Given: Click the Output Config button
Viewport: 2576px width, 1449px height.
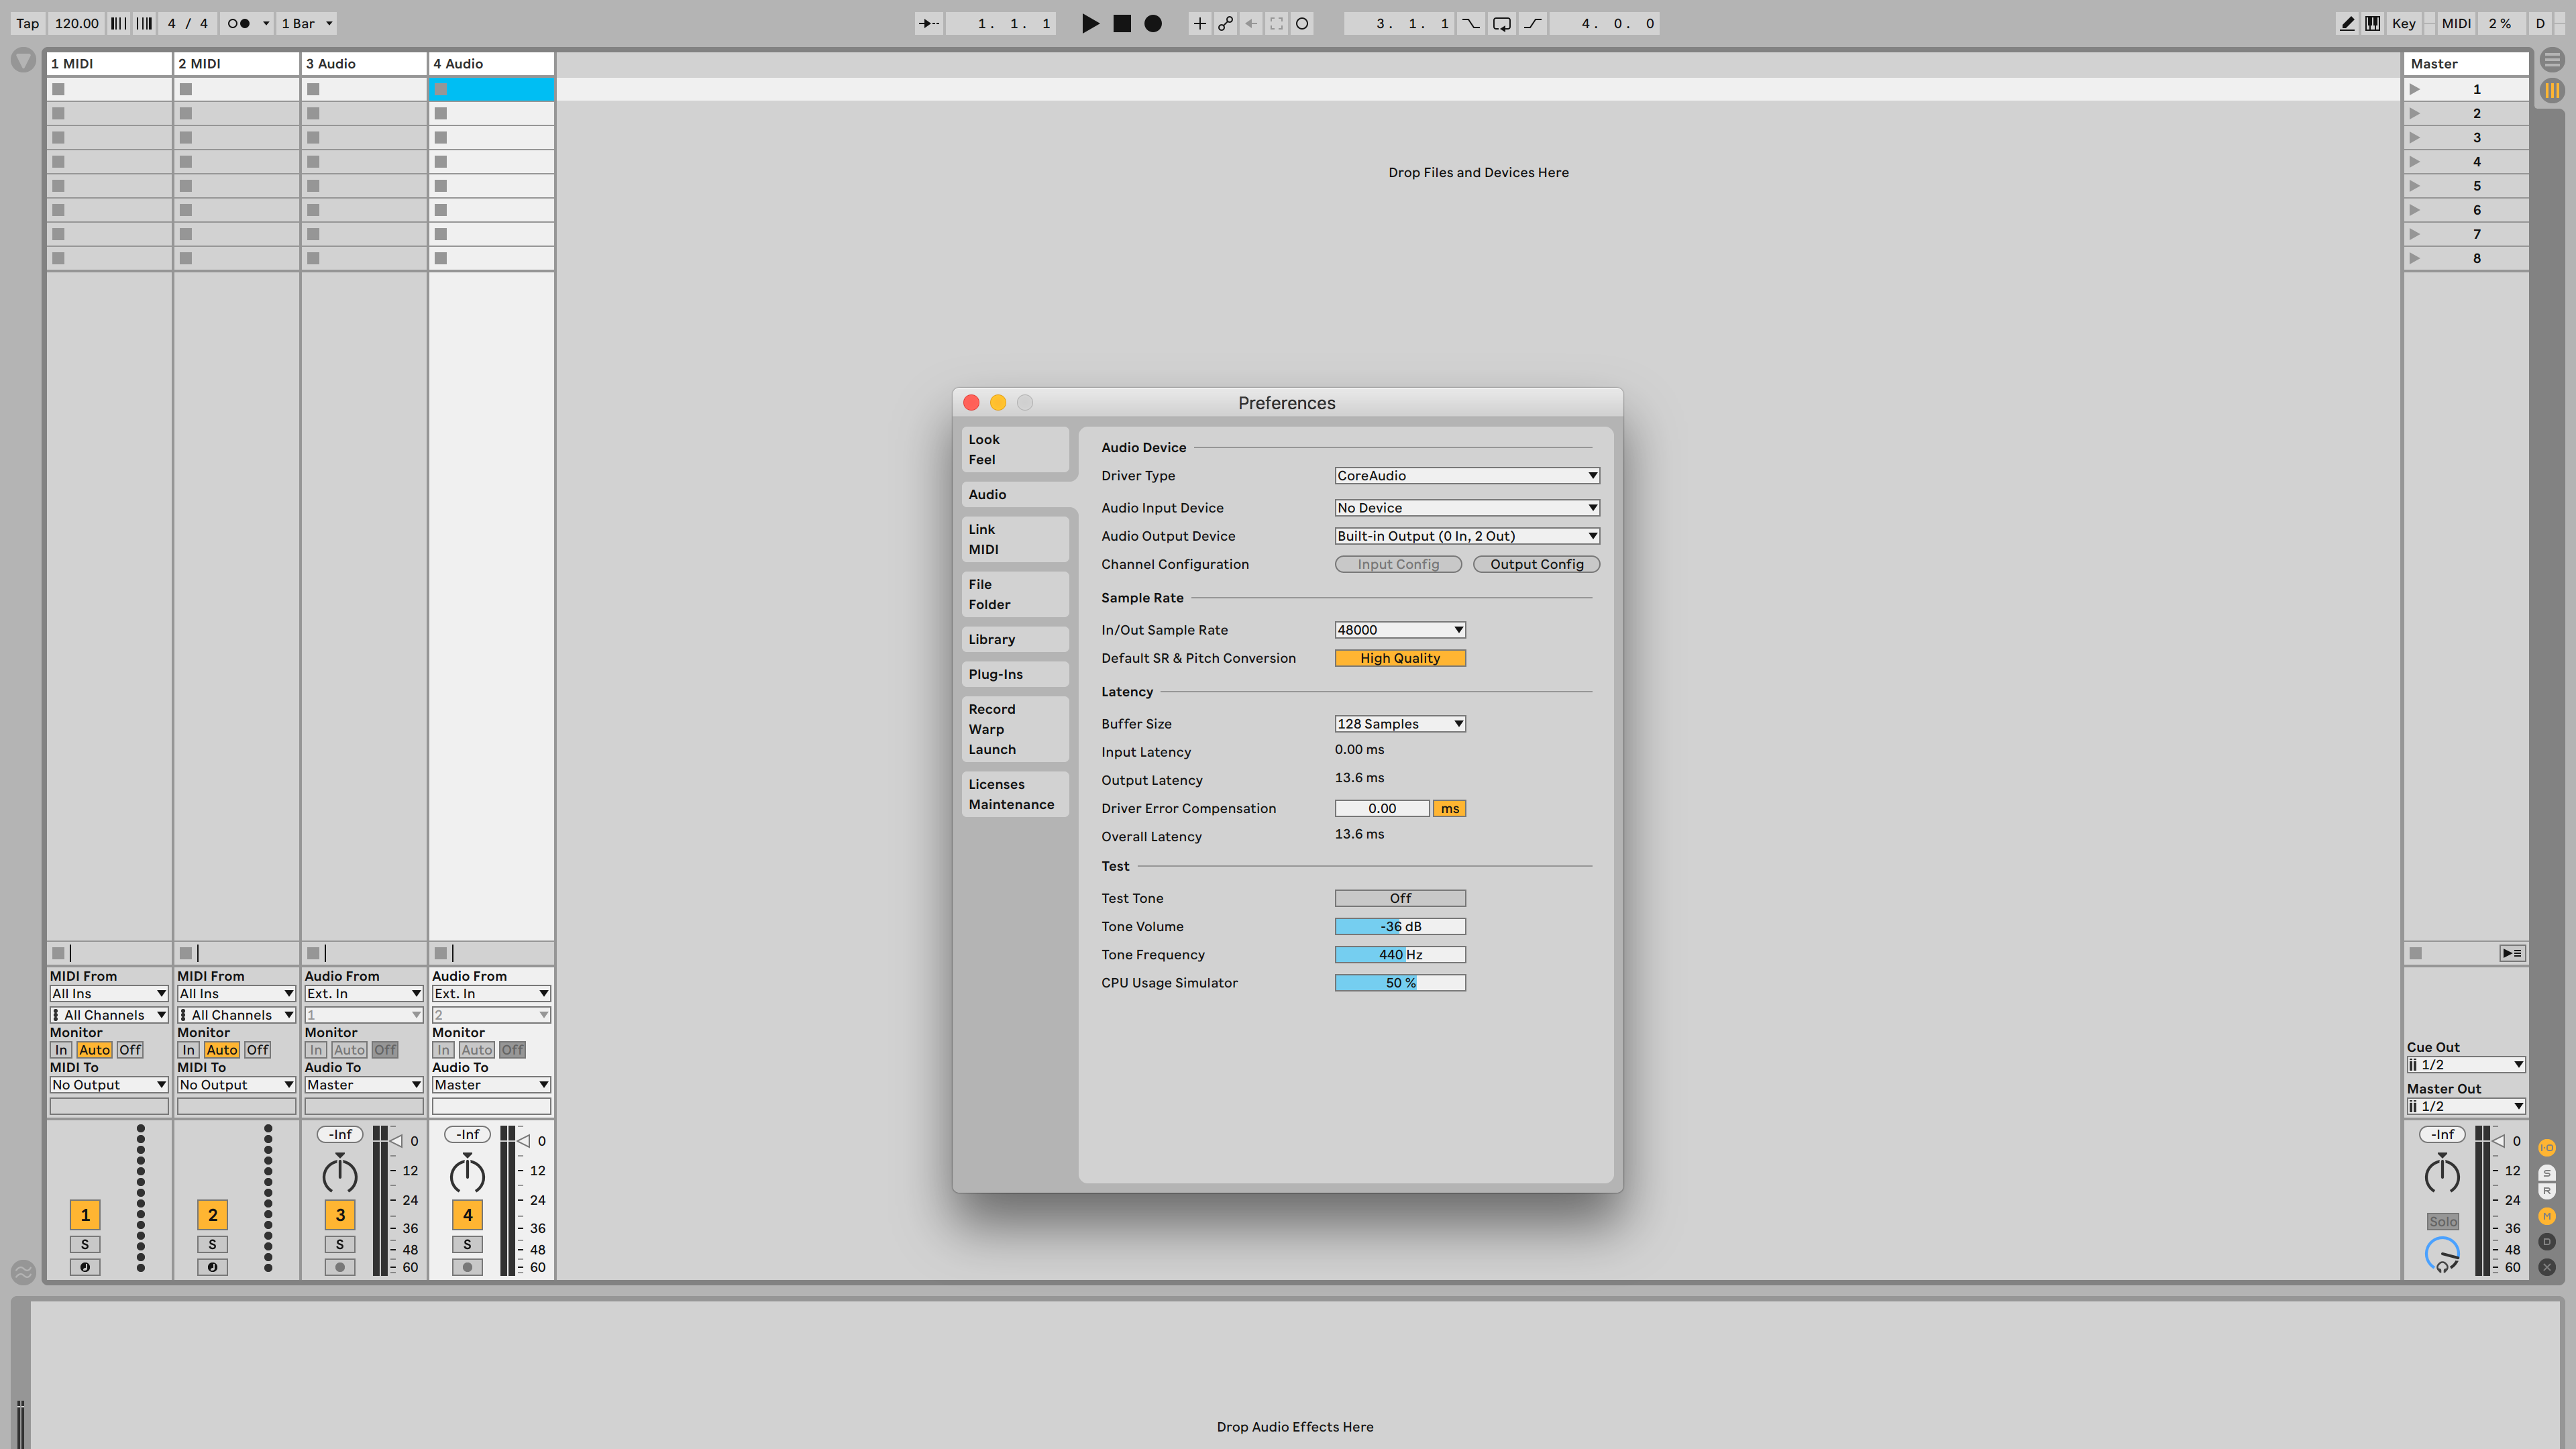Looking at the screenshot, I should [x=1536, y=564].
